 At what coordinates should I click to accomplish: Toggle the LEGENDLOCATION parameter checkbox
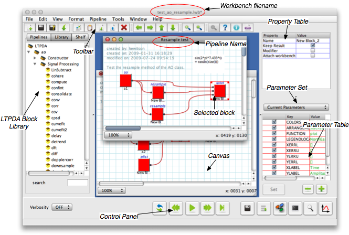tap(274, 139)
